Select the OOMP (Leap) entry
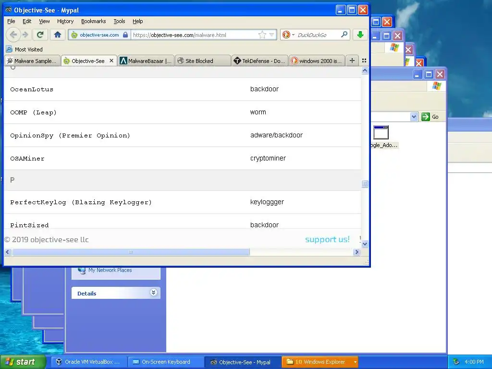Image resolution: width=492 pixels, height=369 pixels. [183, 112]
